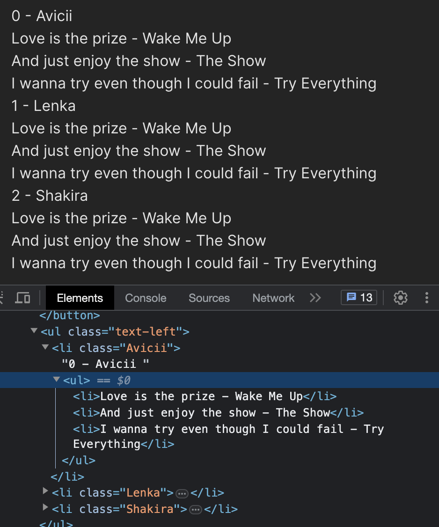The width and height of the screenshot is (439, 527).
Task: Open the 13 issues badge
Action: (359, 298)
